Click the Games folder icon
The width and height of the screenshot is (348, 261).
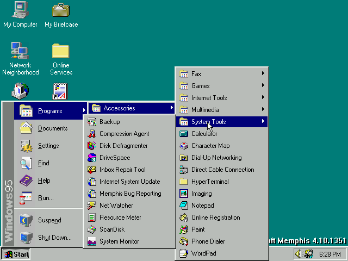tap(184, 86)
